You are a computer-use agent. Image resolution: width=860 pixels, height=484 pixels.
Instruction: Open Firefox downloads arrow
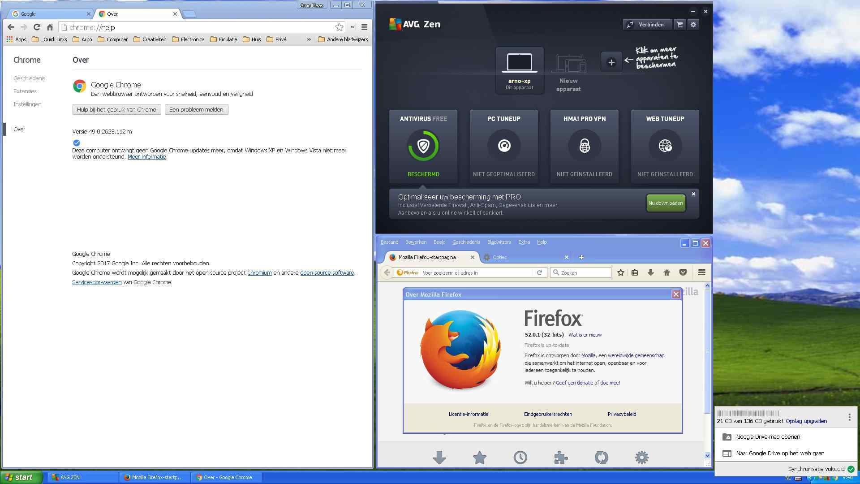pyautogui.click(x=651, y=272)
